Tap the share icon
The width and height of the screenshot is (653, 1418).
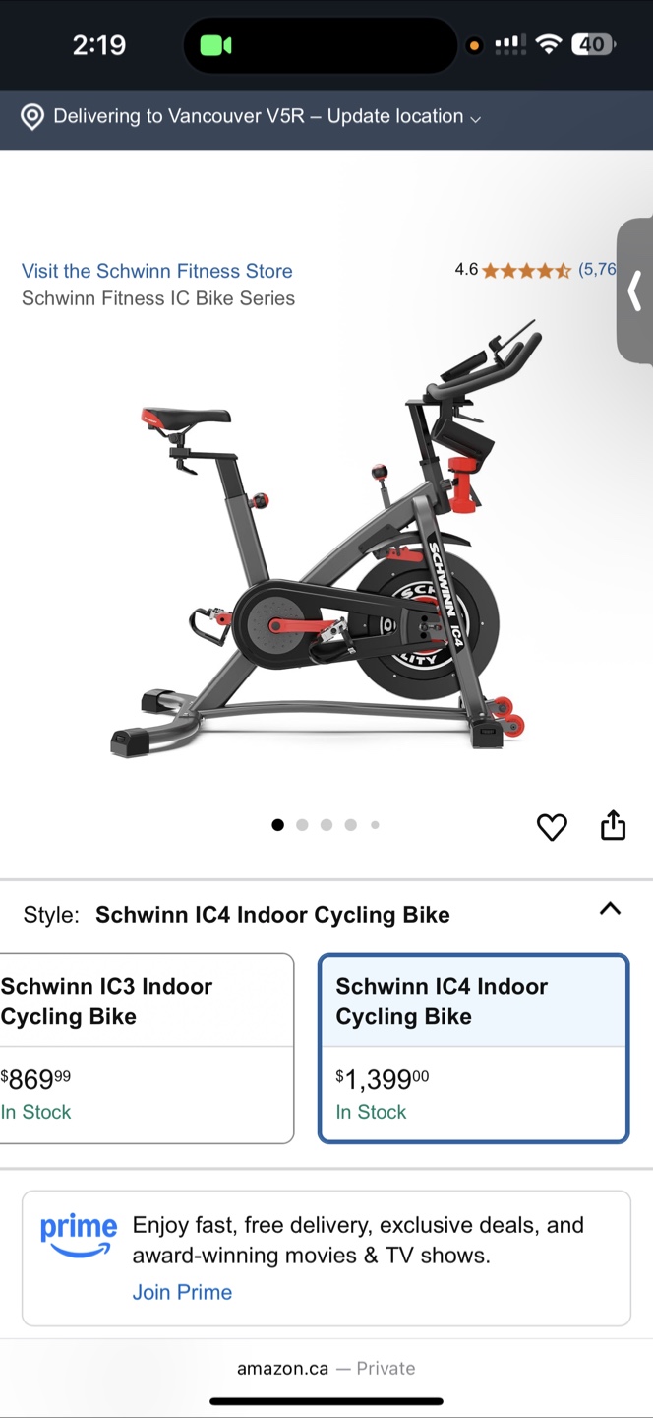(x=613, y=825)
